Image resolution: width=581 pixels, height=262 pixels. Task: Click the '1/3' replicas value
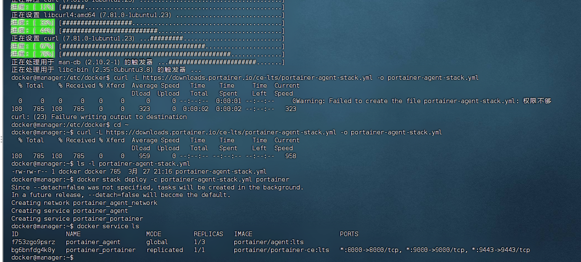[199, 242]
